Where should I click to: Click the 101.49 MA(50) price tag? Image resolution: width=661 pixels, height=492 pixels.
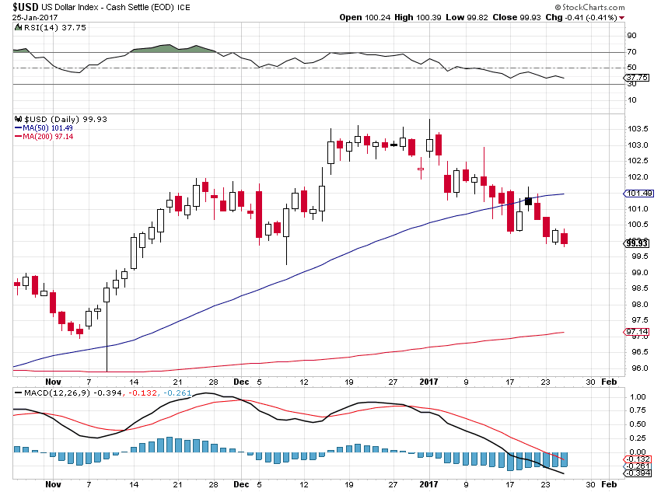click(638, 194)
